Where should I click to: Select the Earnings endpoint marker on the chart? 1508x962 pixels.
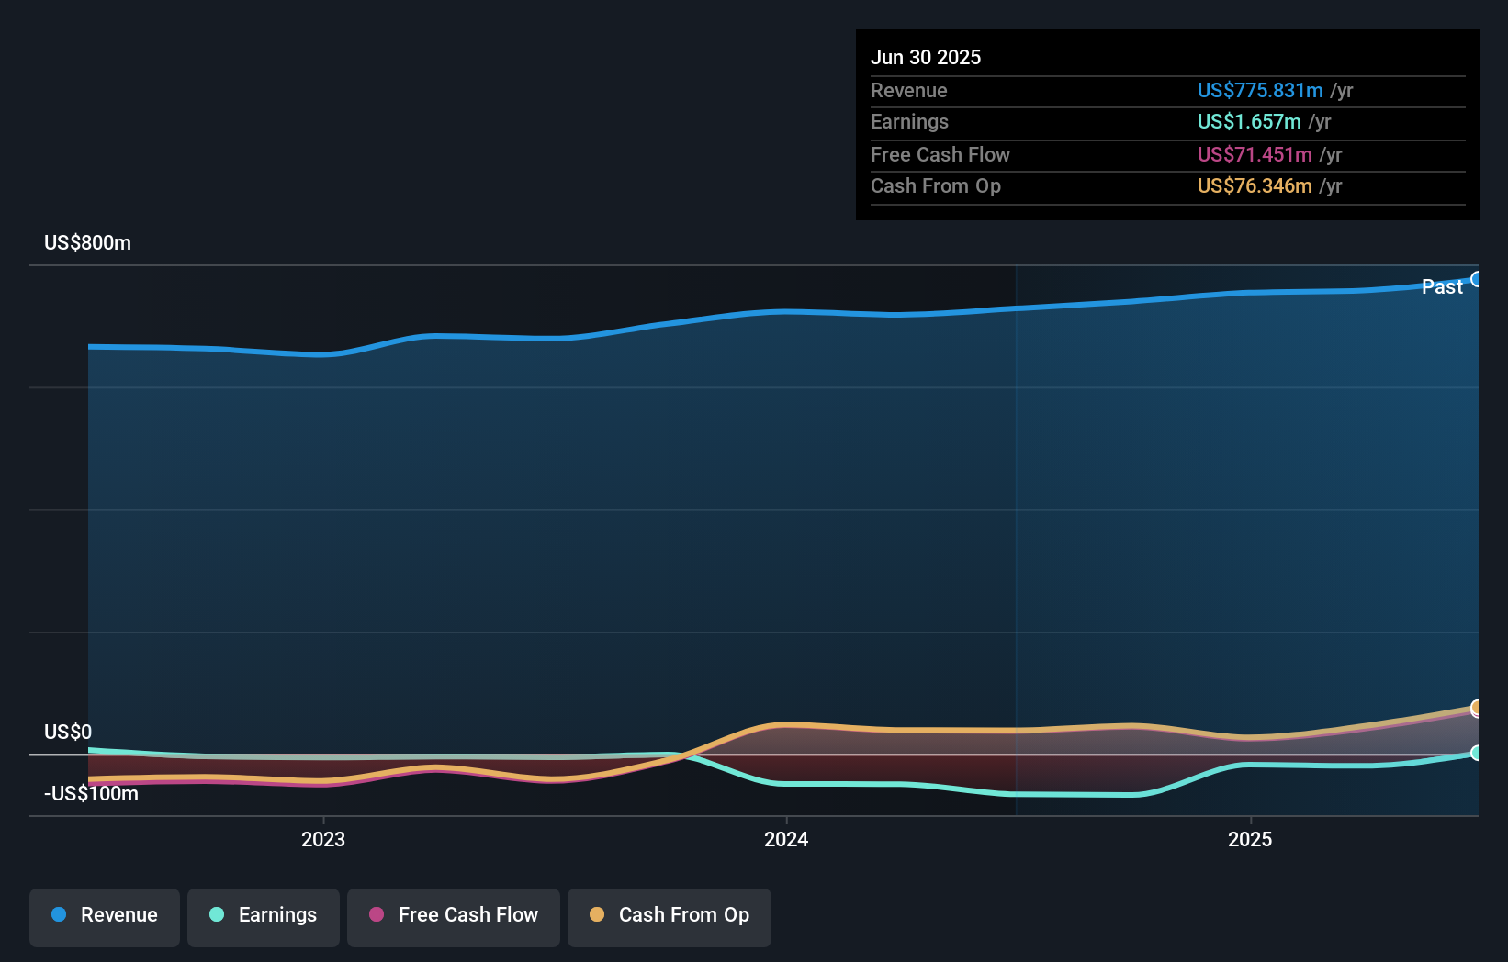pos(1477,755)
